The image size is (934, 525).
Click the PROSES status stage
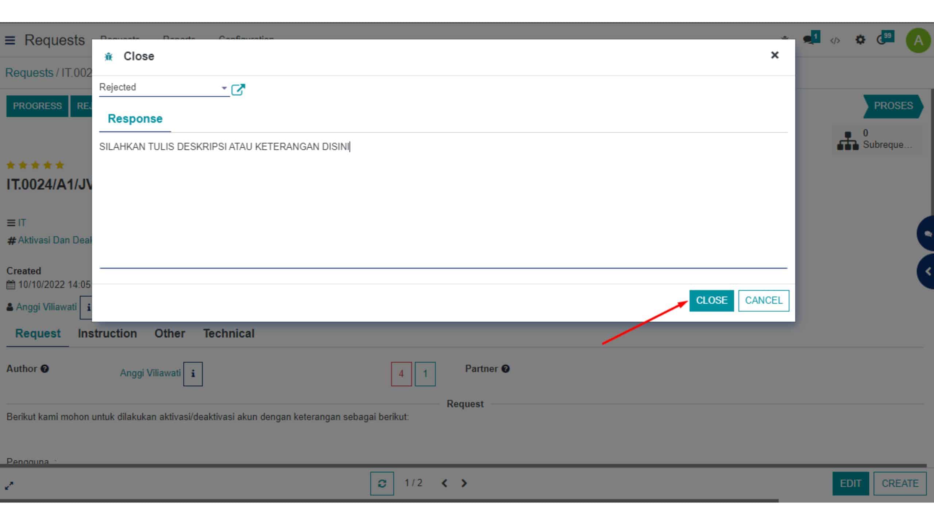click(x=893, y=106)
